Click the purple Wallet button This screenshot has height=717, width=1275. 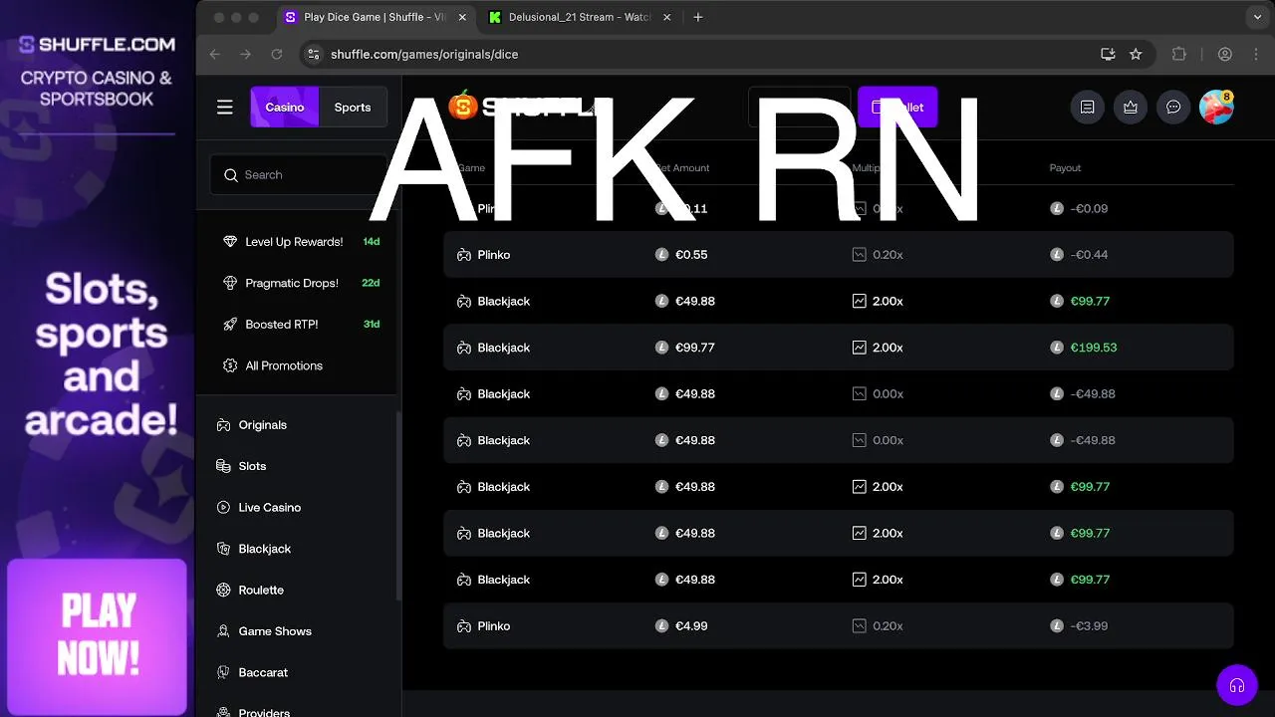pos(897,108)
